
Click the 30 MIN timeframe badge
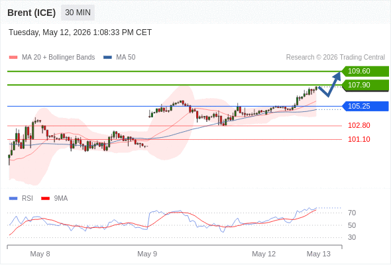point(78,13)
